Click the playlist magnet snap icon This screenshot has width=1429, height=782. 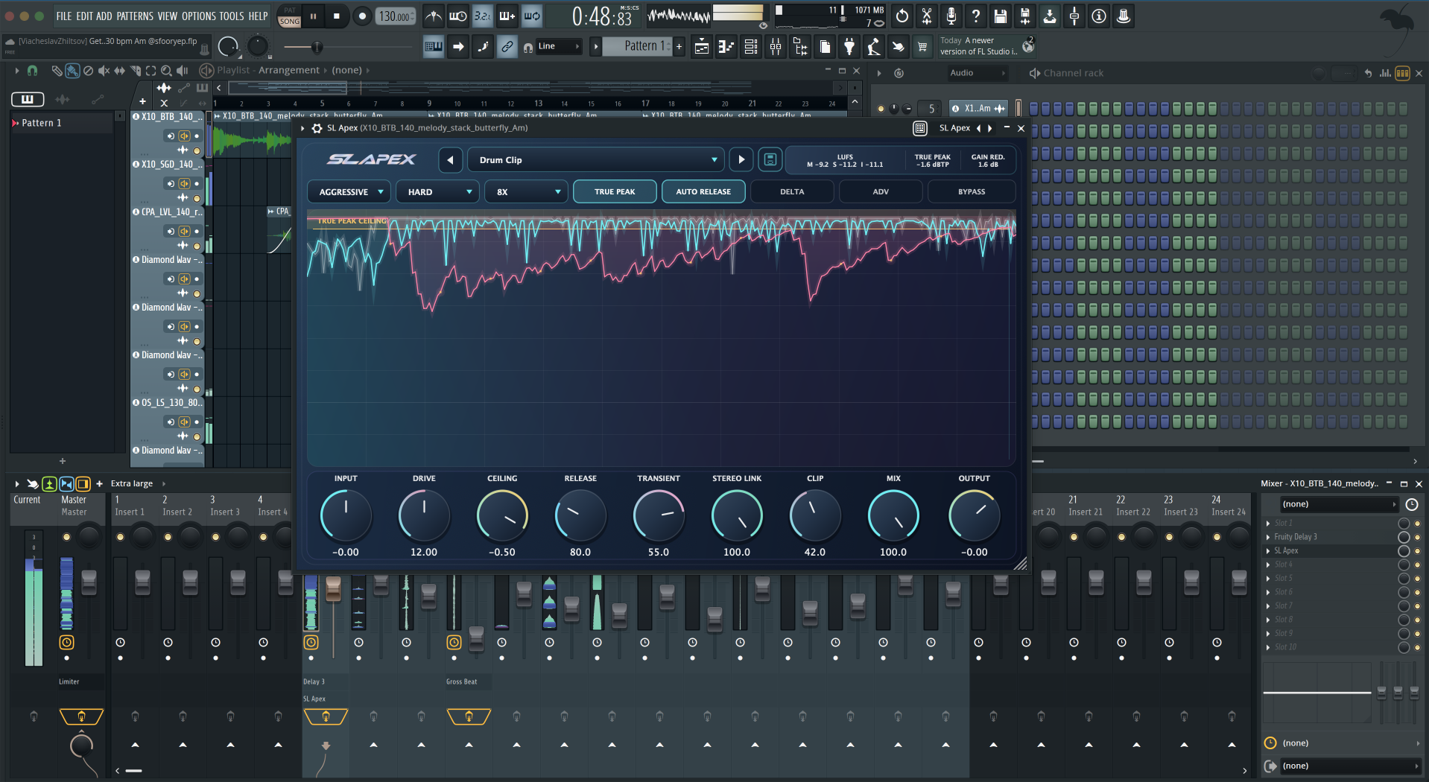pos(33,71)
